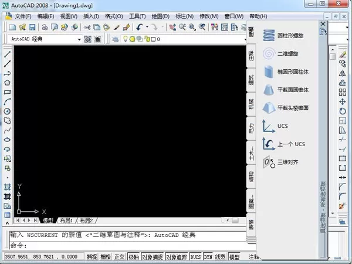Image resolution: width=352 pixels, height=264 pixels.
Task: Select the Line tool in draw toolbar
Action: (7, 54)
